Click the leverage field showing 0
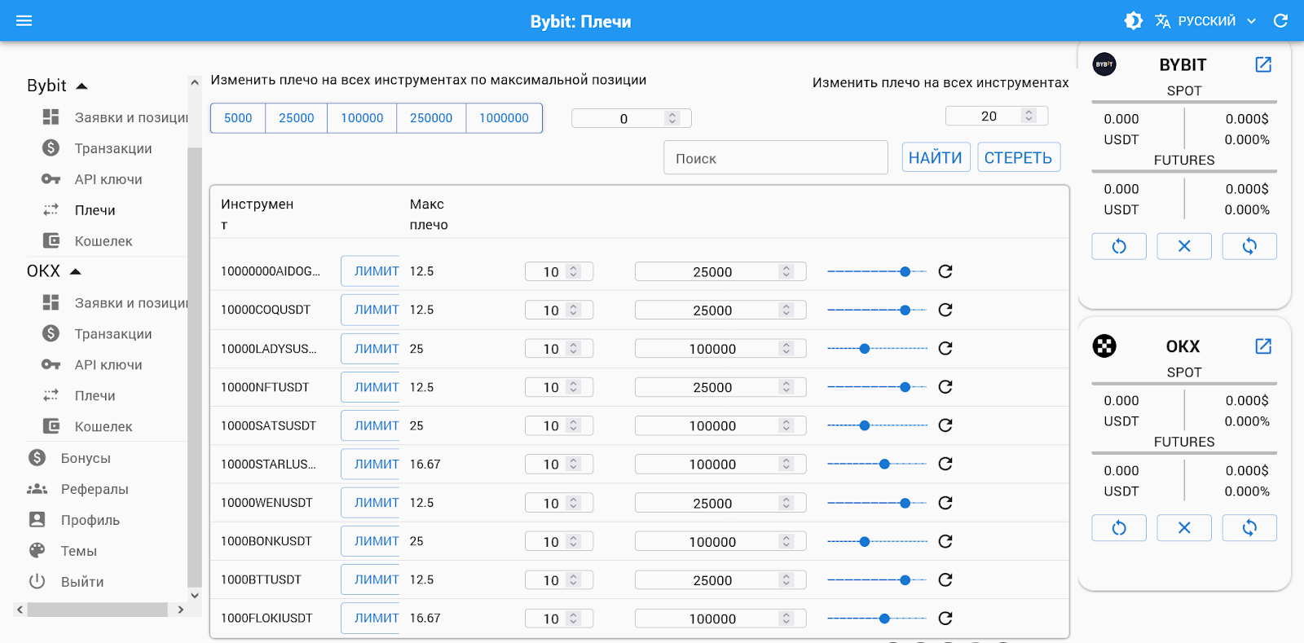Screen dimensions: 1304x643 pyautogui.click(x=631, y=119)
